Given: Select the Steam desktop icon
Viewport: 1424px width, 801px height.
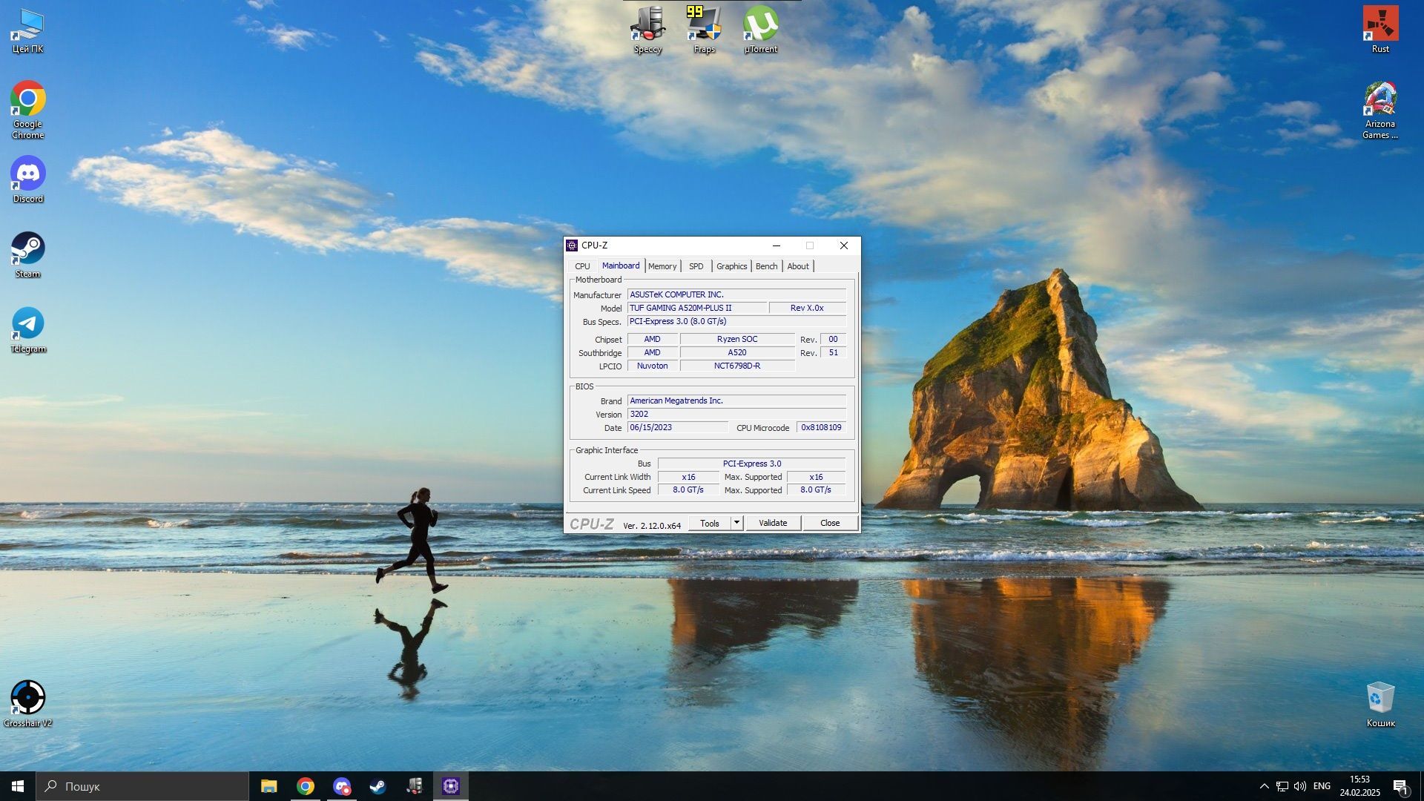Looking at the screenshot, I should (28, 254).
